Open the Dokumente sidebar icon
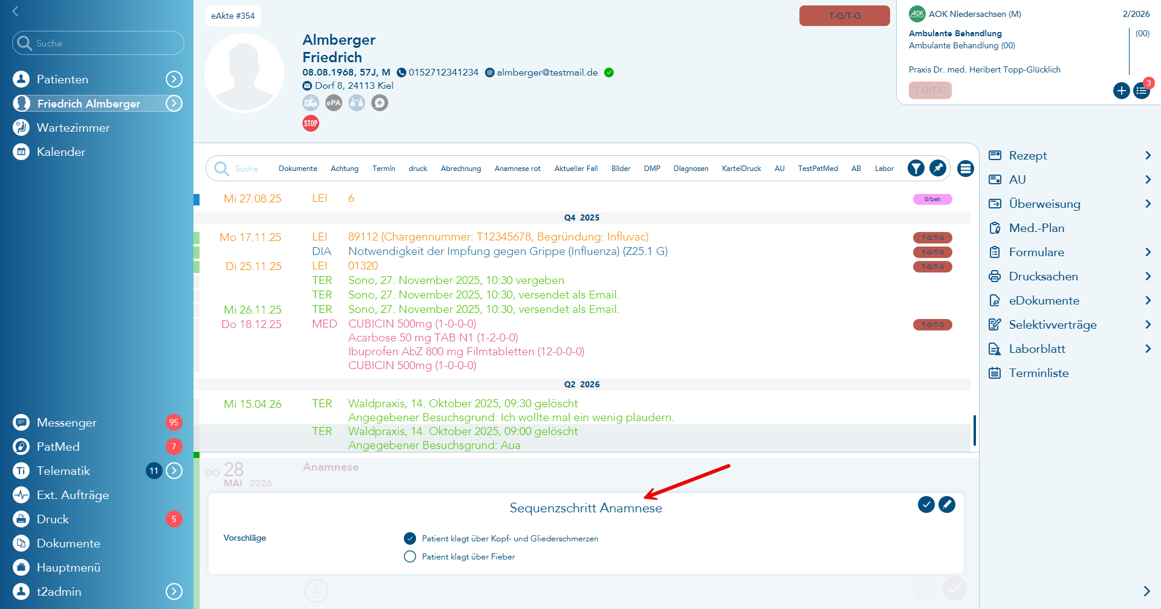The height and width of the screenshot is (609, 1161). pyautogui.click(x=21, y=543)
